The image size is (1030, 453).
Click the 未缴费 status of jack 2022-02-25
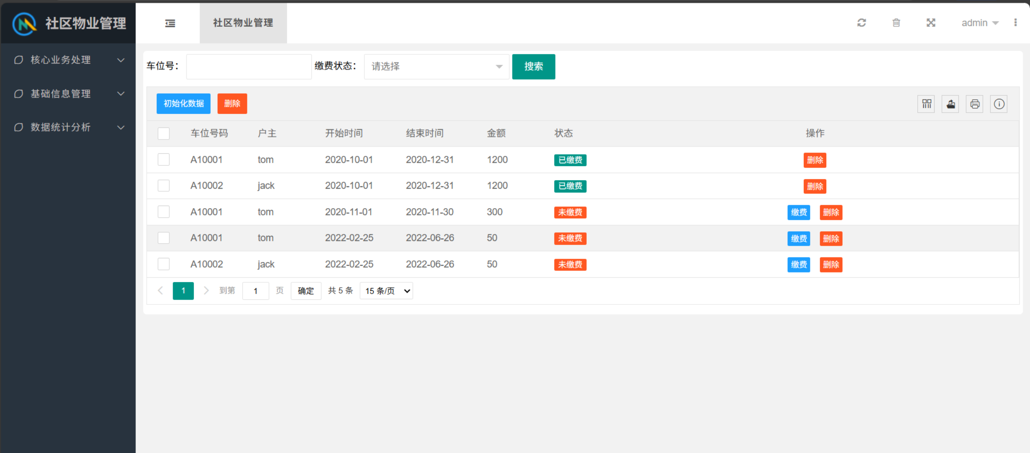570,265
